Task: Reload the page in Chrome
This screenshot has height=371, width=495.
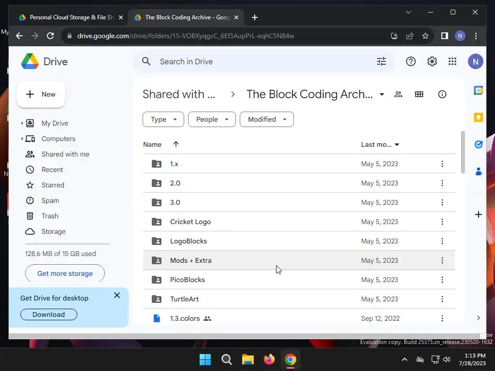Action: pos(50,36)
